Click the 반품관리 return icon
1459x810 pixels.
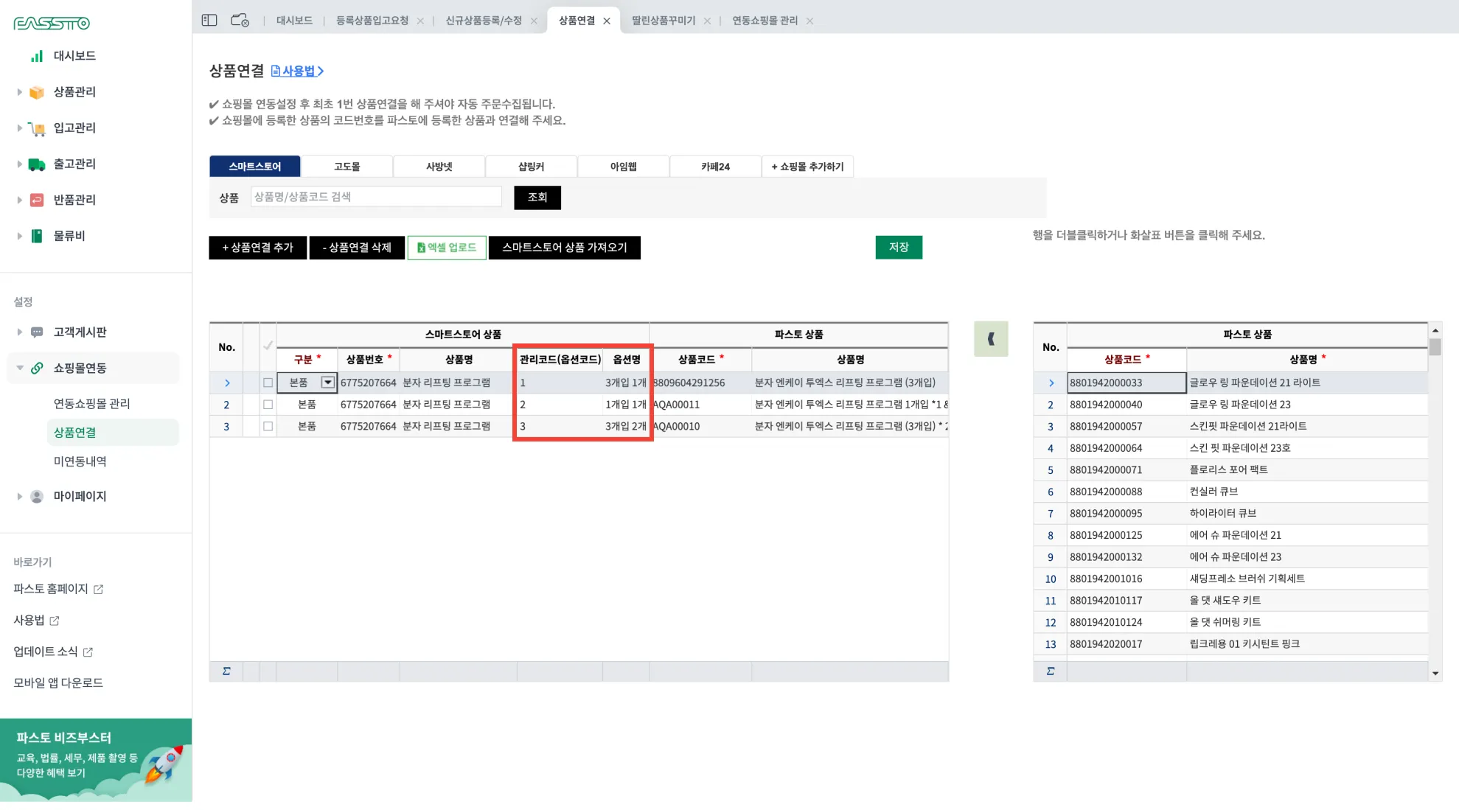[36, 200]
